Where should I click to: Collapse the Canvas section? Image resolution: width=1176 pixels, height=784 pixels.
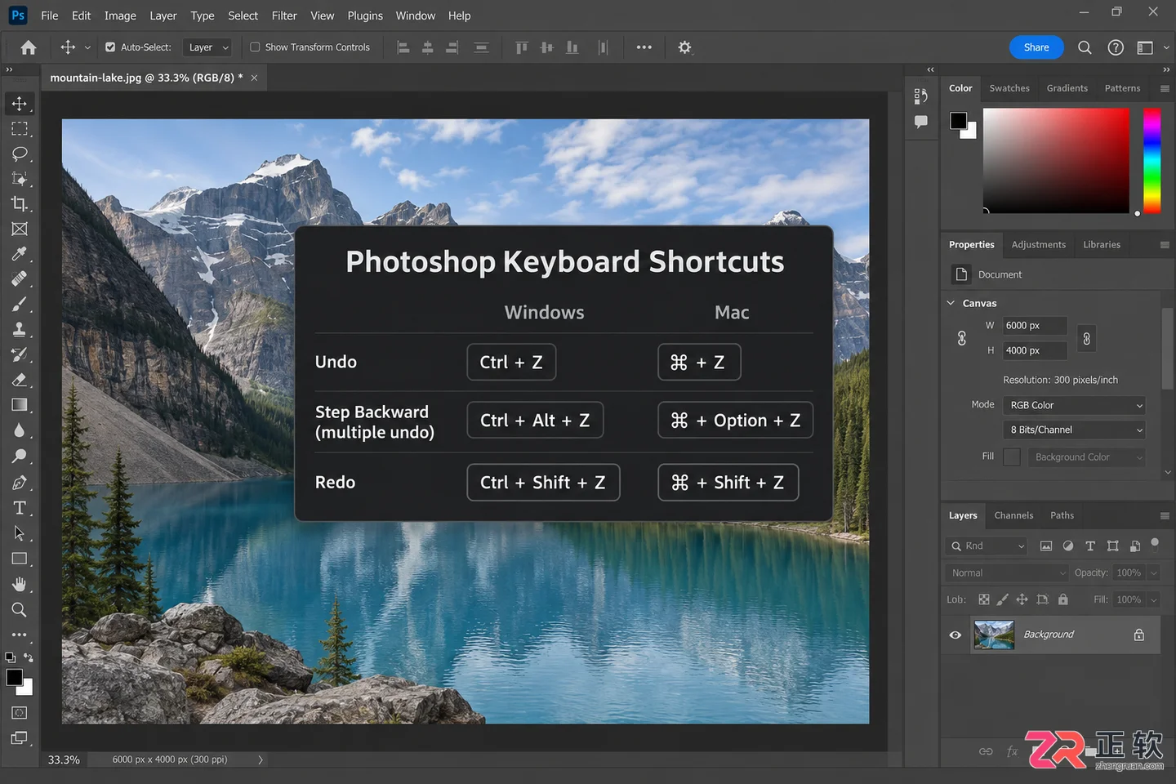coord(951,303)
